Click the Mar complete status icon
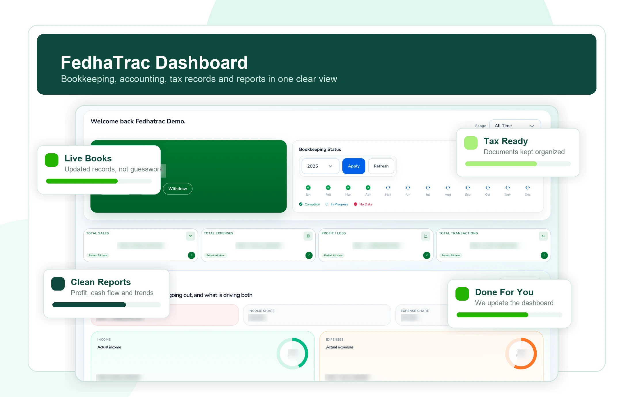 click(x=348, y=188)
